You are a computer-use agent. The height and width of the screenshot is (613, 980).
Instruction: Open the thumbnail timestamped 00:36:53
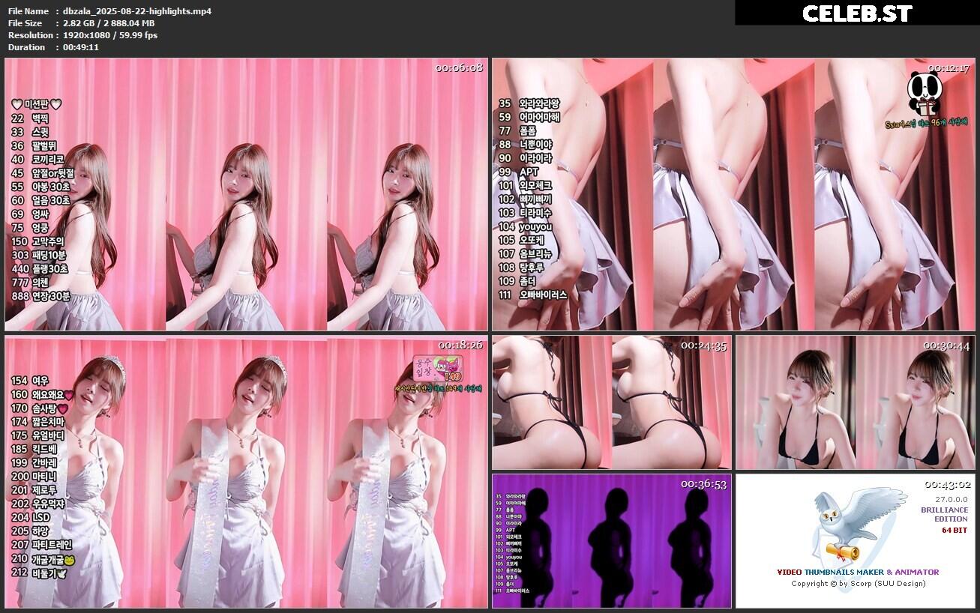point(610,540)
